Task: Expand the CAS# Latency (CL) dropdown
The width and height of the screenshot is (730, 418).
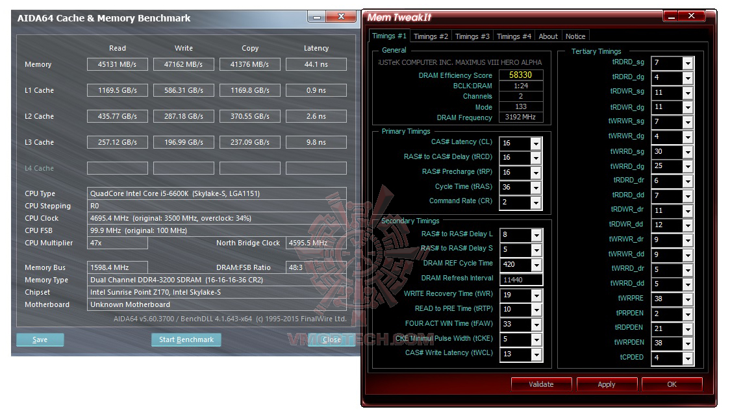Action: point(536,143)
